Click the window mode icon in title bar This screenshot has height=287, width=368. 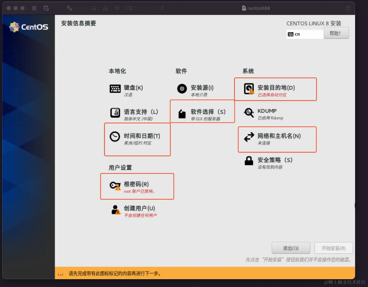click(x=348, y=8)
